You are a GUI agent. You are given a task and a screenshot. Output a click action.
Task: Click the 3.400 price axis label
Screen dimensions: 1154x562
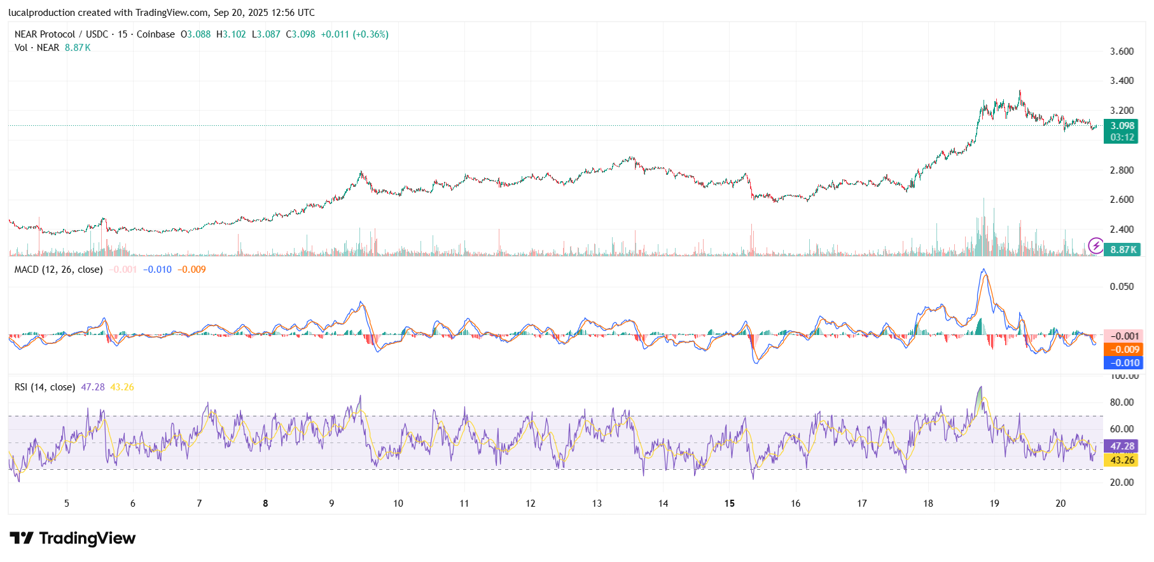coord(1122,81)
